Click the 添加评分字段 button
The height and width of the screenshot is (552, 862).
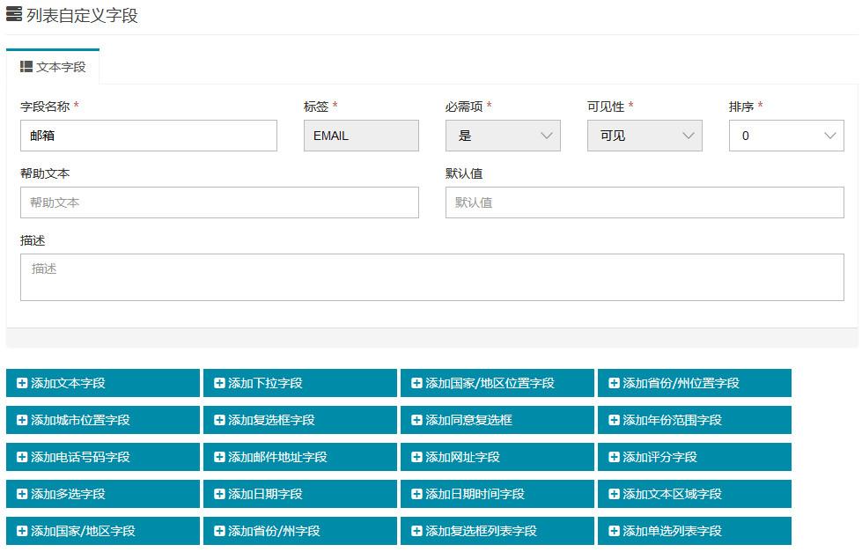[695, 457]
